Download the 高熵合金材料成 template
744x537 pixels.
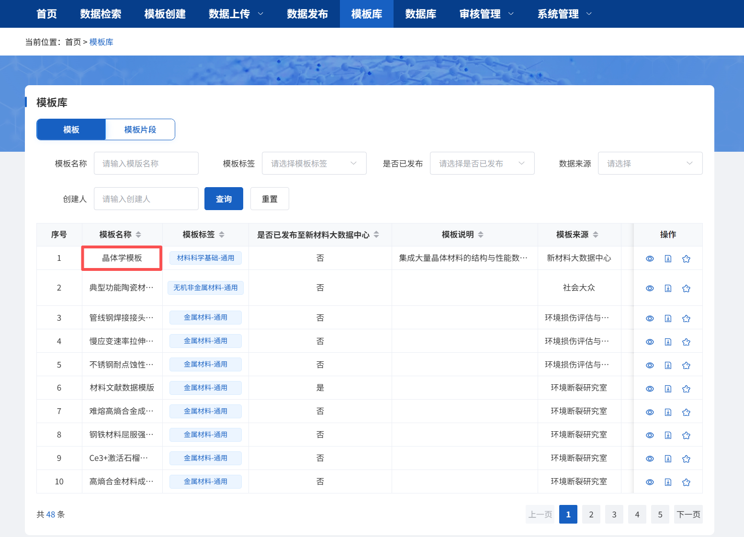(x=668, y=482)
